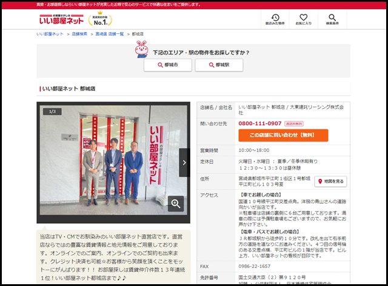Click the 免許番号 row label

[x=209, y=278]
